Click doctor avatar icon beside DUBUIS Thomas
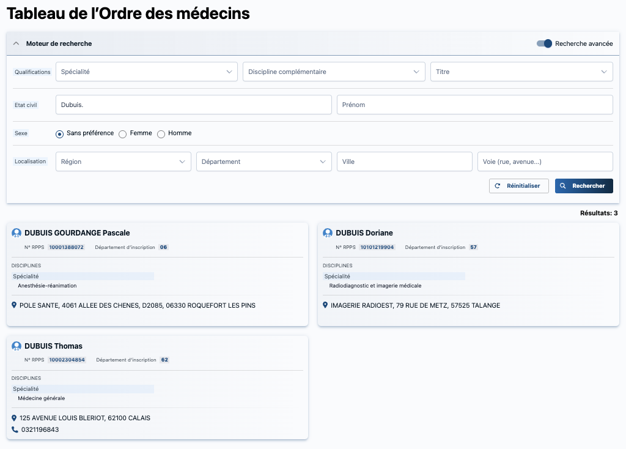Image resolution: width=626 pixels, height=449 pixels. 17,346
